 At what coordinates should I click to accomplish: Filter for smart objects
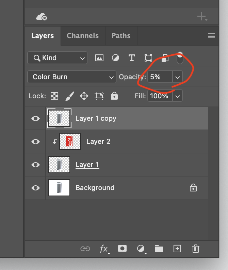[x=165, y=58]
